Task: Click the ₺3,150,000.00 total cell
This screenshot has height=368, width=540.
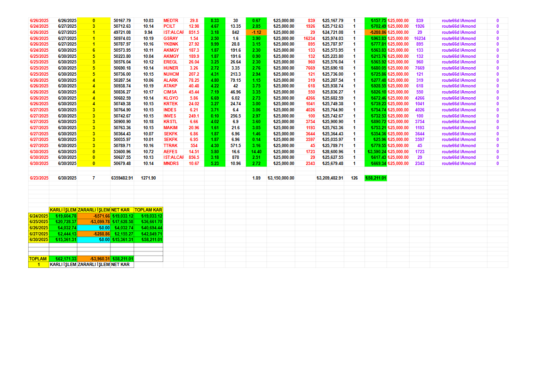Action: pyautogui.click(x=281, y=178)
